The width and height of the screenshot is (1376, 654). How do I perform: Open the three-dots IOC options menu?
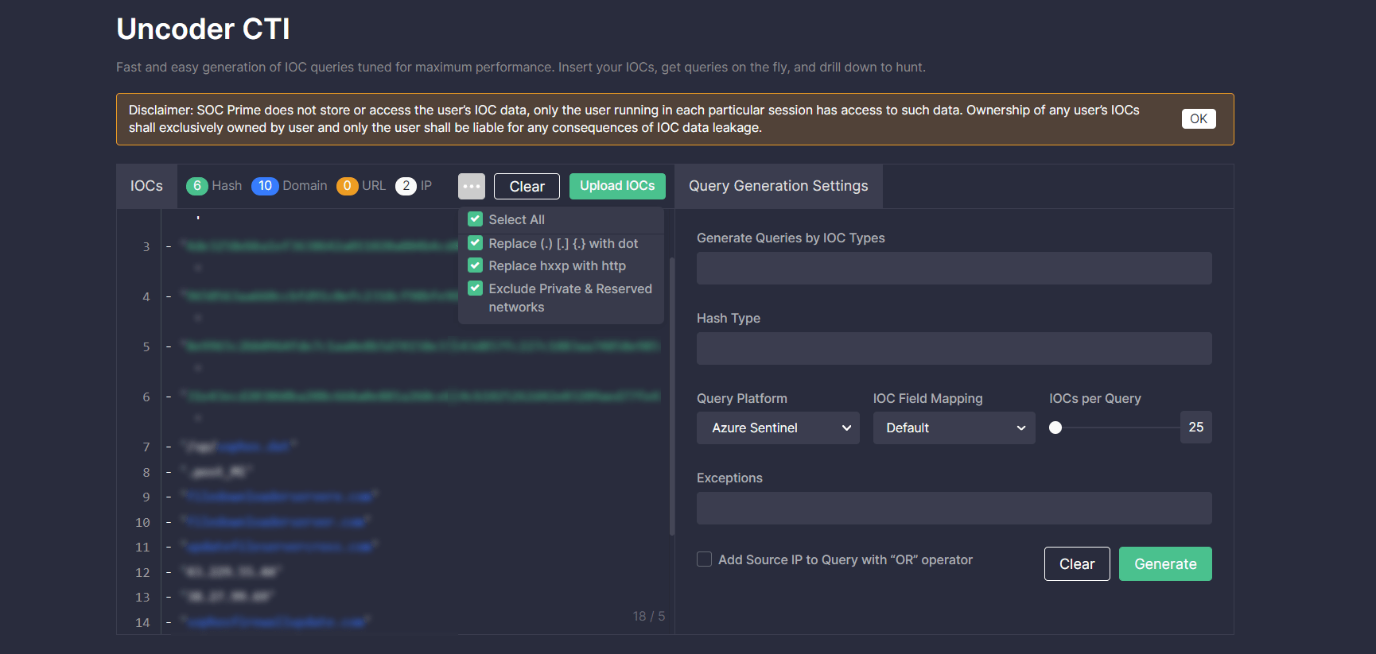pyautogui.click(x=471, y=186)
